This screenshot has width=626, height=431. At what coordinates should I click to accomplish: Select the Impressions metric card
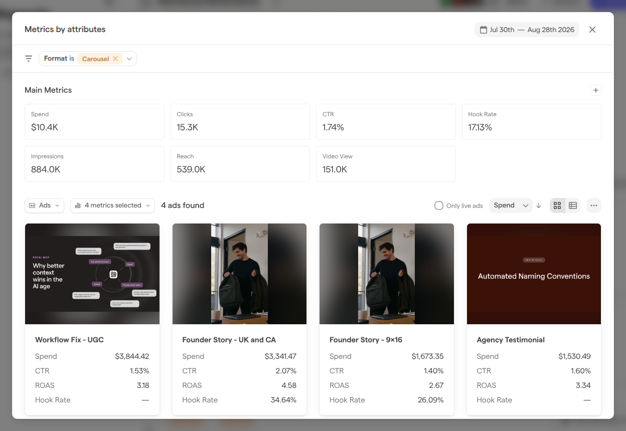(94, 164)
